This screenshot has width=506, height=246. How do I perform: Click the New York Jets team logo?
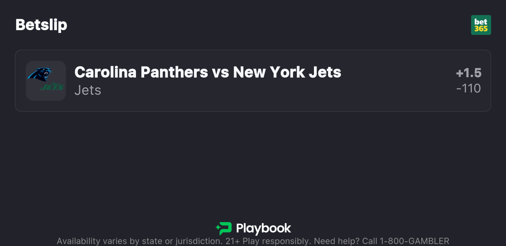[x=52, y=87]
